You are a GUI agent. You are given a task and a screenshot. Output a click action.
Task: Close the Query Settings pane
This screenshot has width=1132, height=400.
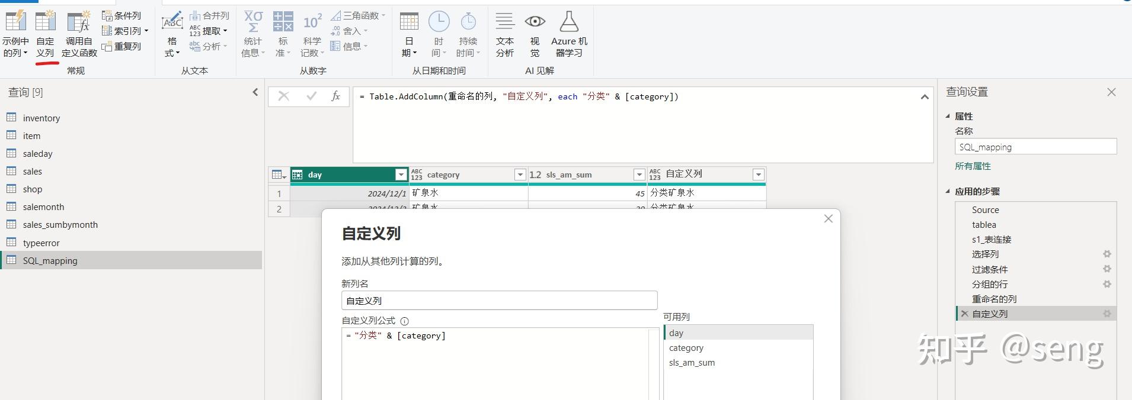click(x=1112, y=92)
